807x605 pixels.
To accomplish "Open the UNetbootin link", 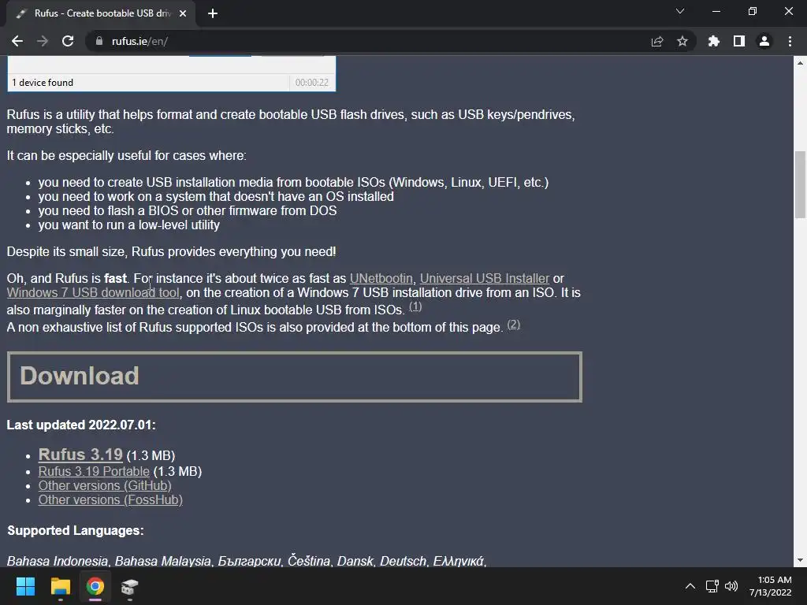I will [381, 278].
